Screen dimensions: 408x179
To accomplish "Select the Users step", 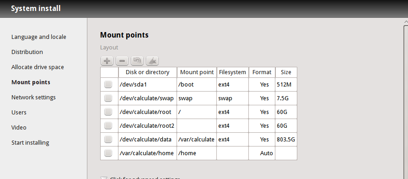I will [x=19, y=113].
